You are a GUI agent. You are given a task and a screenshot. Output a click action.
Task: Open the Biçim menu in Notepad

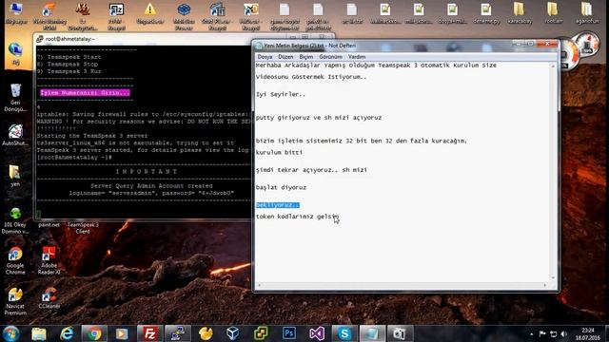point(306,57)
